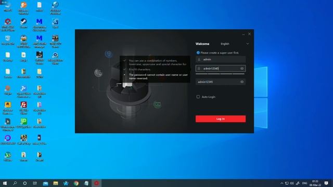Viewport: 333px width, 187px height.
Task: Select the Steam desktop shortcut
Action: [x=23, y=23]
